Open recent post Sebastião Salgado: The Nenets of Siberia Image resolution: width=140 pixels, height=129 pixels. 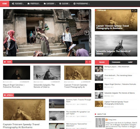(119, 93)
